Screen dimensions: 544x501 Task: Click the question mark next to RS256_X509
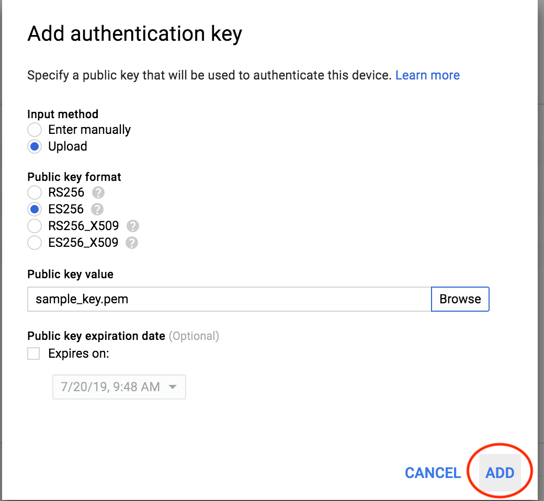[x=132, y=226]
